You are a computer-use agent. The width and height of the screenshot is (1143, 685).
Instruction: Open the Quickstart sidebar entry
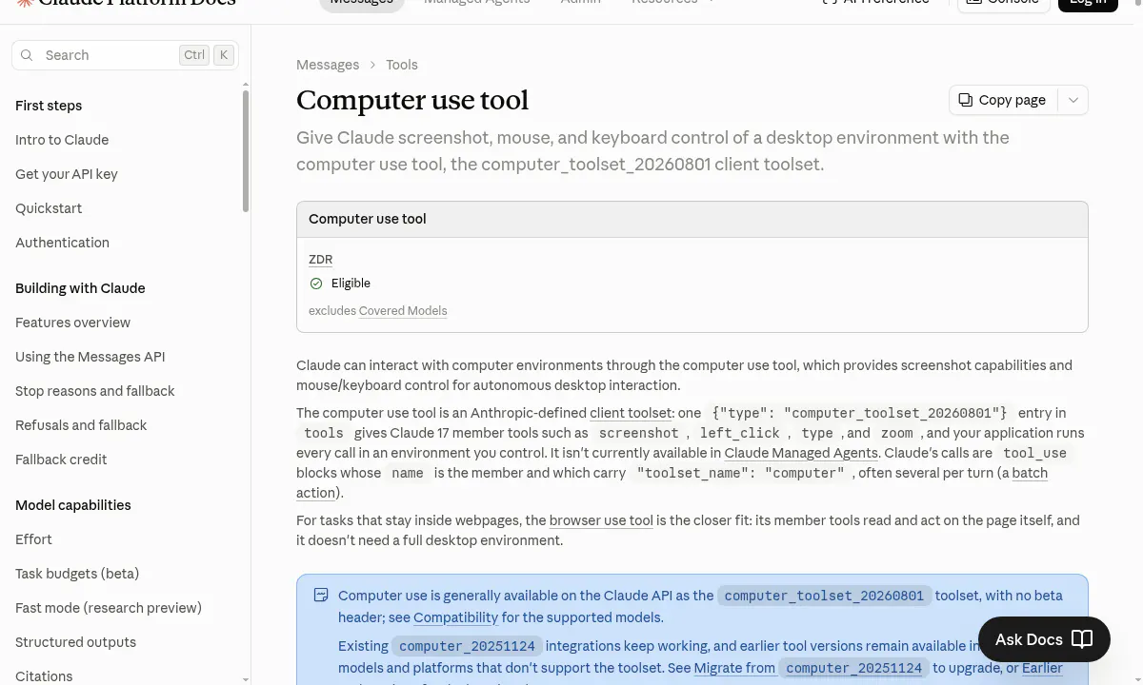49,208
